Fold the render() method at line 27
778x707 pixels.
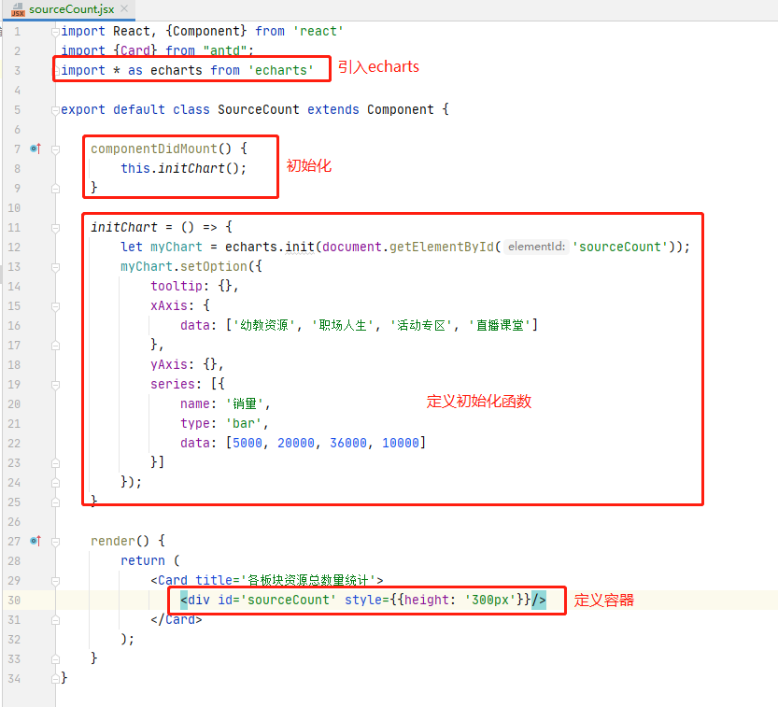click(x=55, y=542)
